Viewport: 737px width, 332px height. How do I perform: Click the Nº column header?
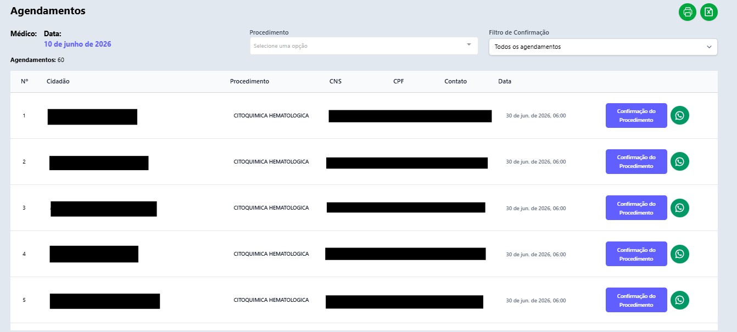pyautogui.click(x=24, y=81)
